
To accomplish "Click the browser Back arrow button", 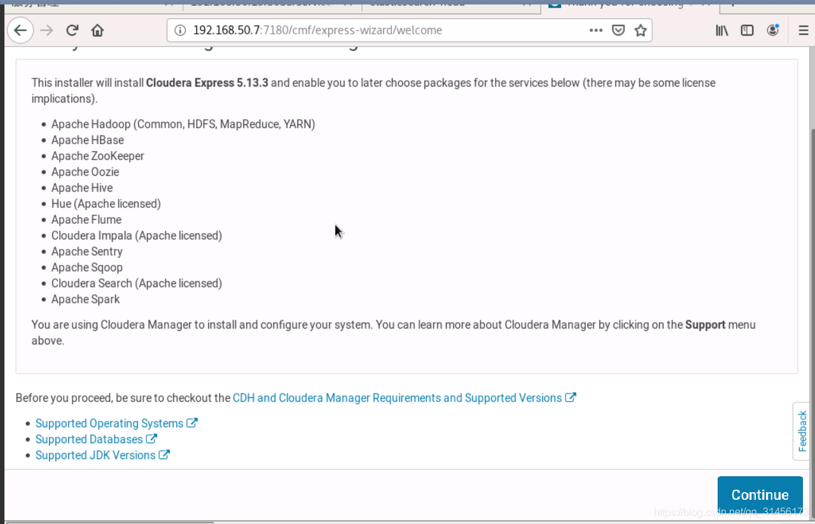I will [20, 30].
